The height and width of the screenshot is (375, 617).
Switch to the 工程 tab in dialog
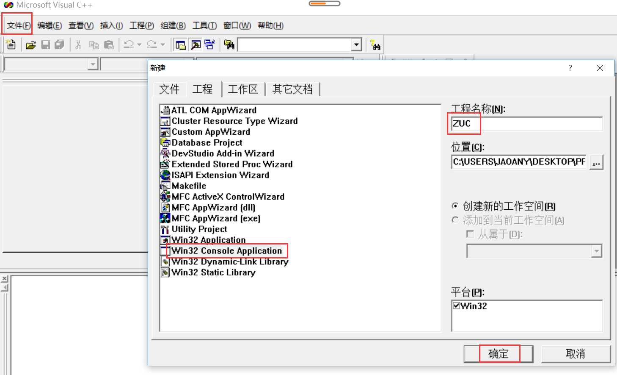[x=203, y=89]
